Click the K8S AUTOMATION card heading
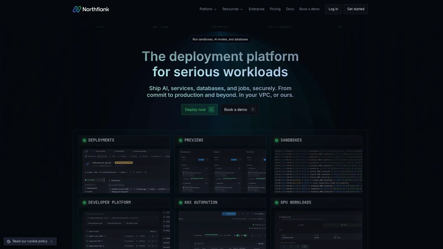 201,202
